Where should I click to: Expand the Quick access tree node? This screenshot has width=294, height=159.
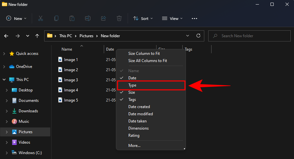(x=4, y=54)
